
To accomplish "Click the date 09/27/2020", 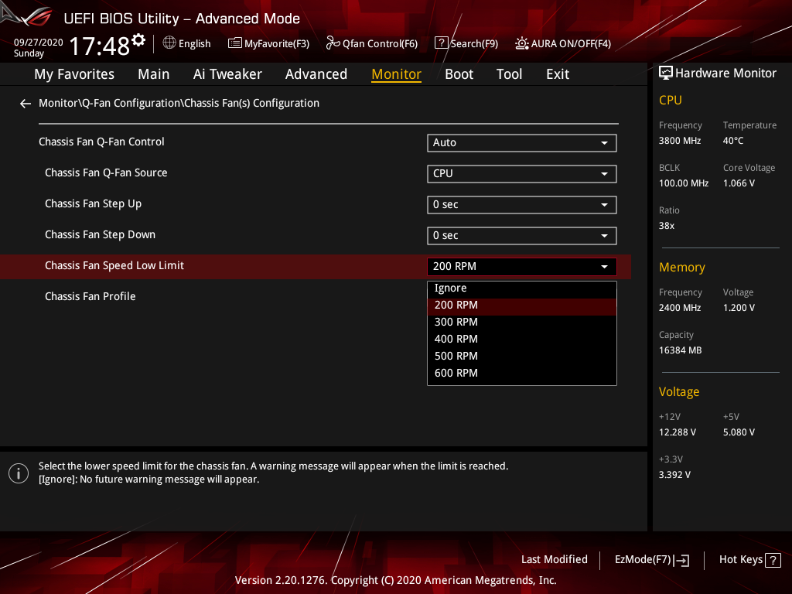I will click(39, 43).
